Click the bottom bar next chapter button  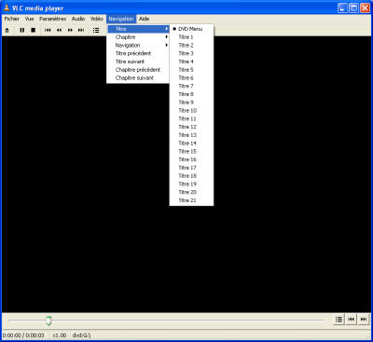364,319
